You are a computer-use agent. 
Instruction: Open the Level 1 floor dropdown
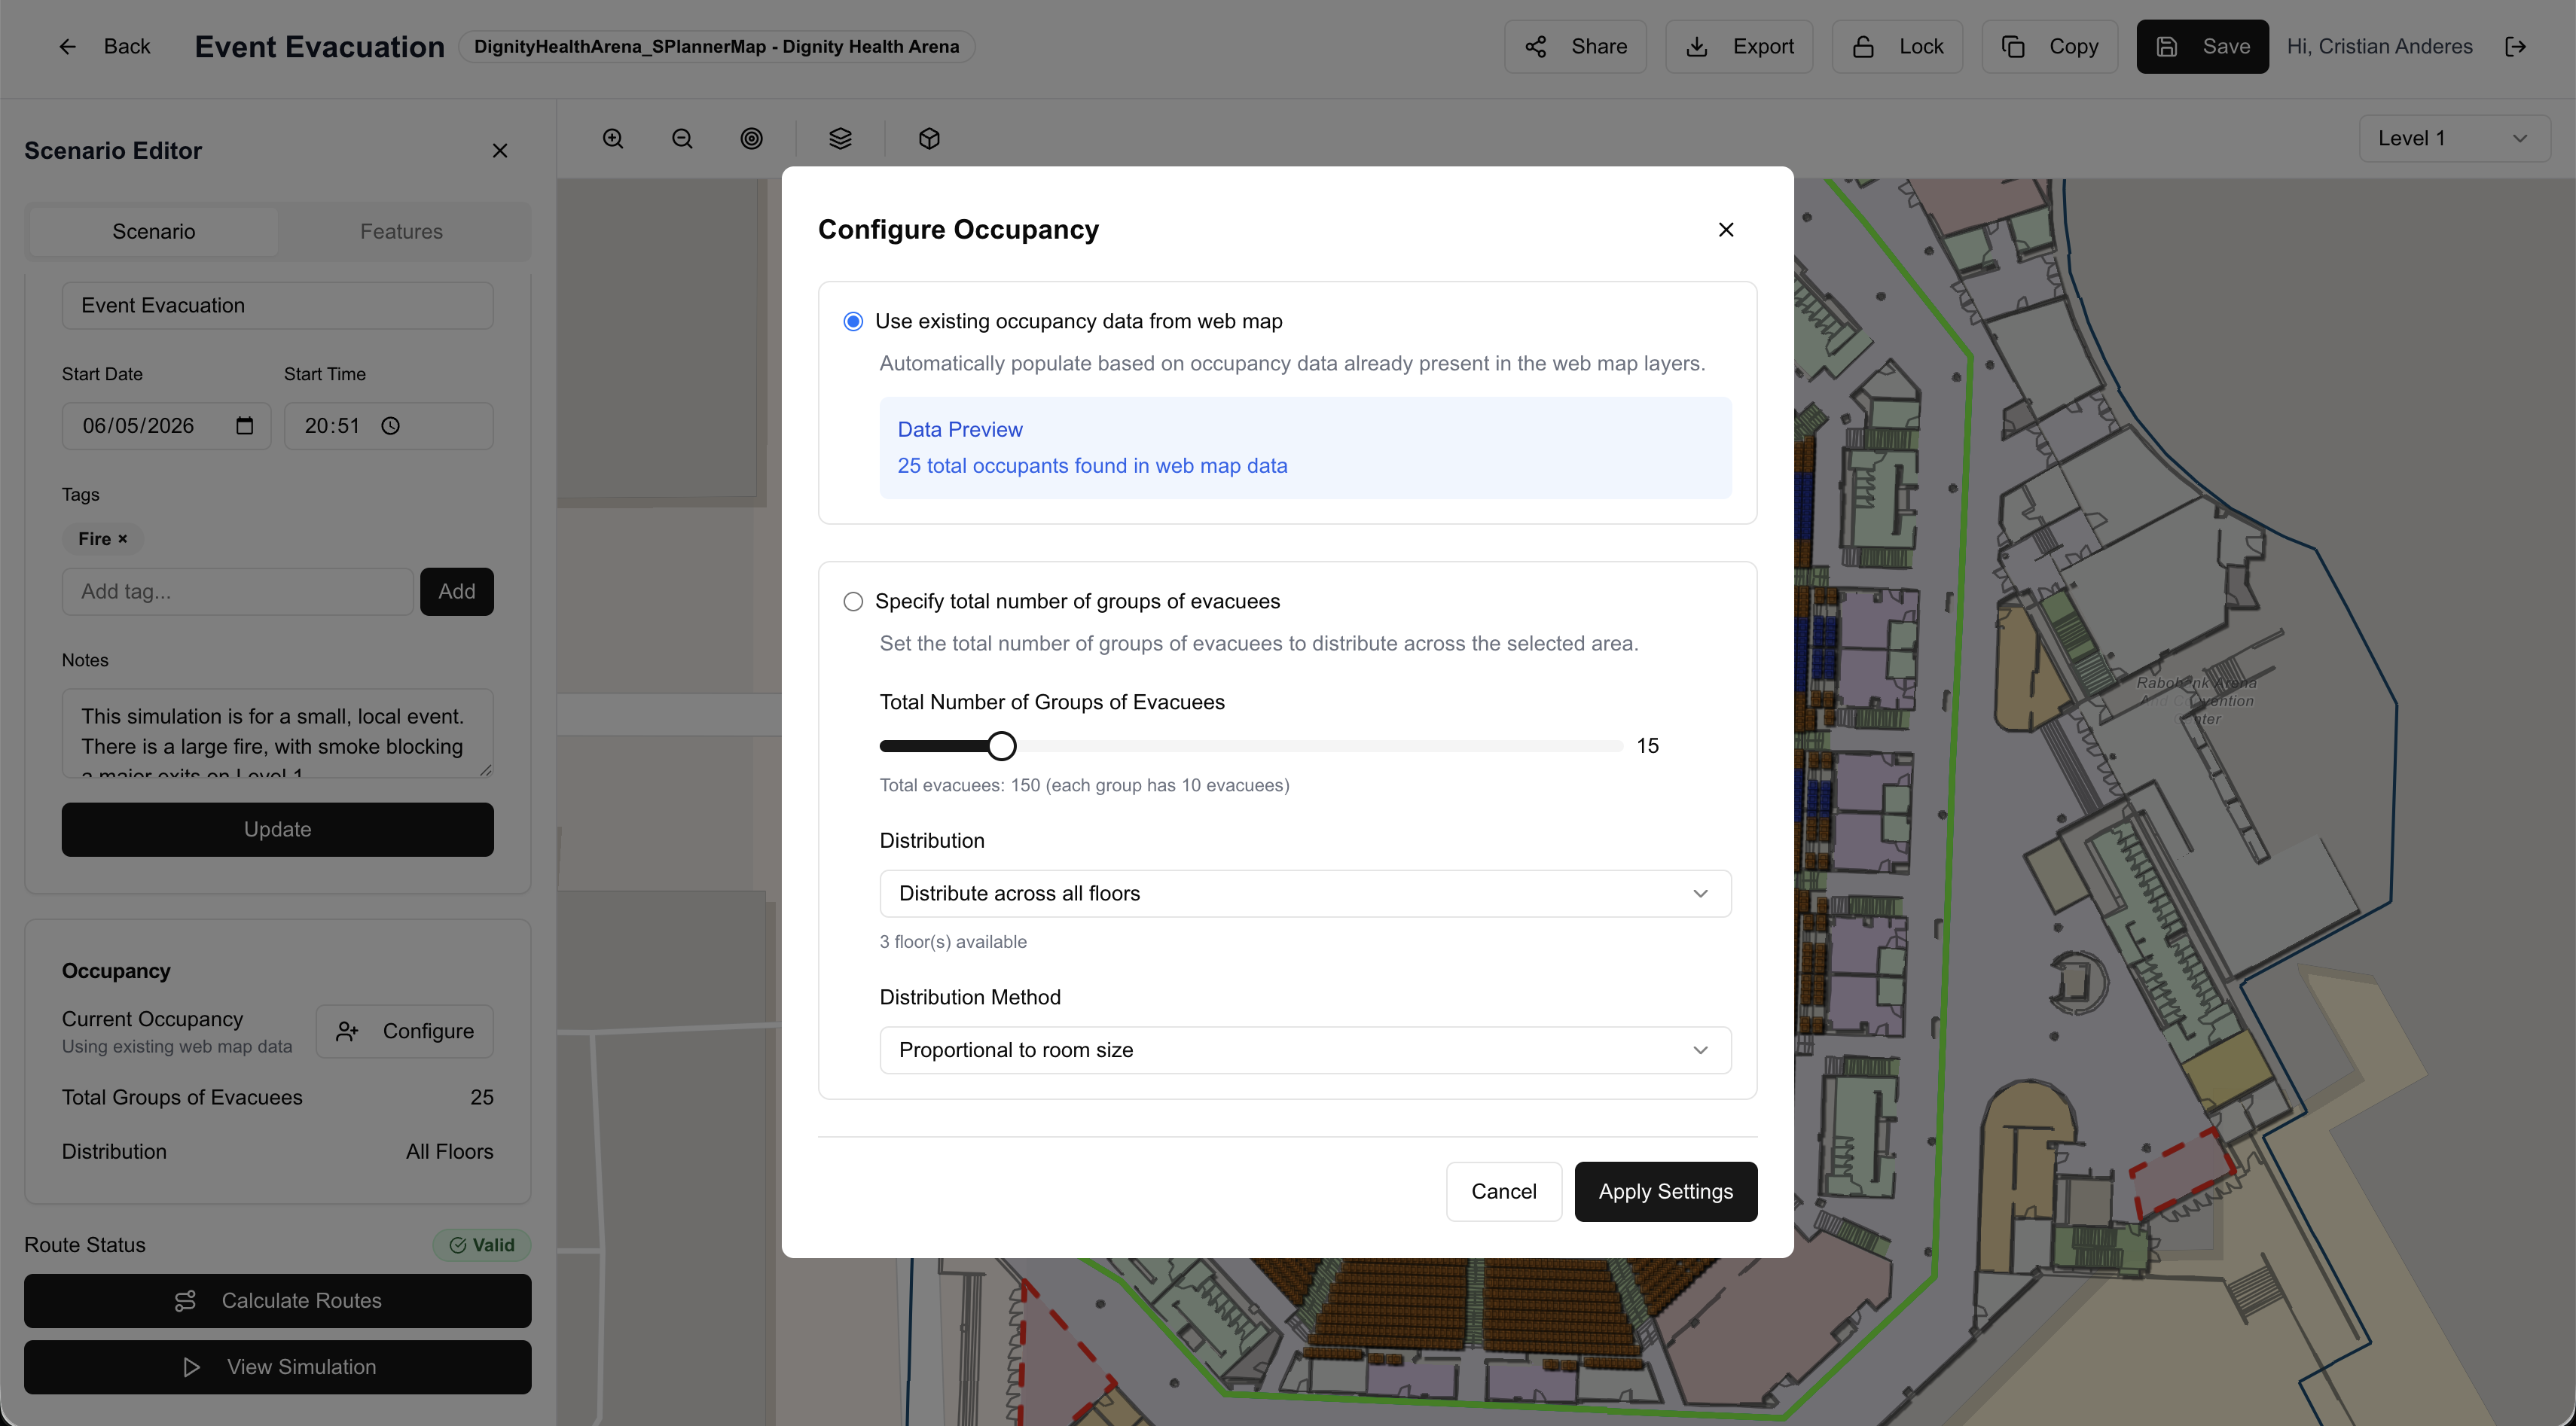click(x=2454, y=139)
